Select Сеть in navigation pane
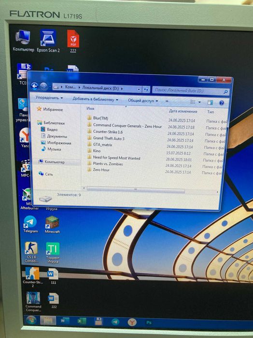Screen dimensions: 253x338 [46, 174]
